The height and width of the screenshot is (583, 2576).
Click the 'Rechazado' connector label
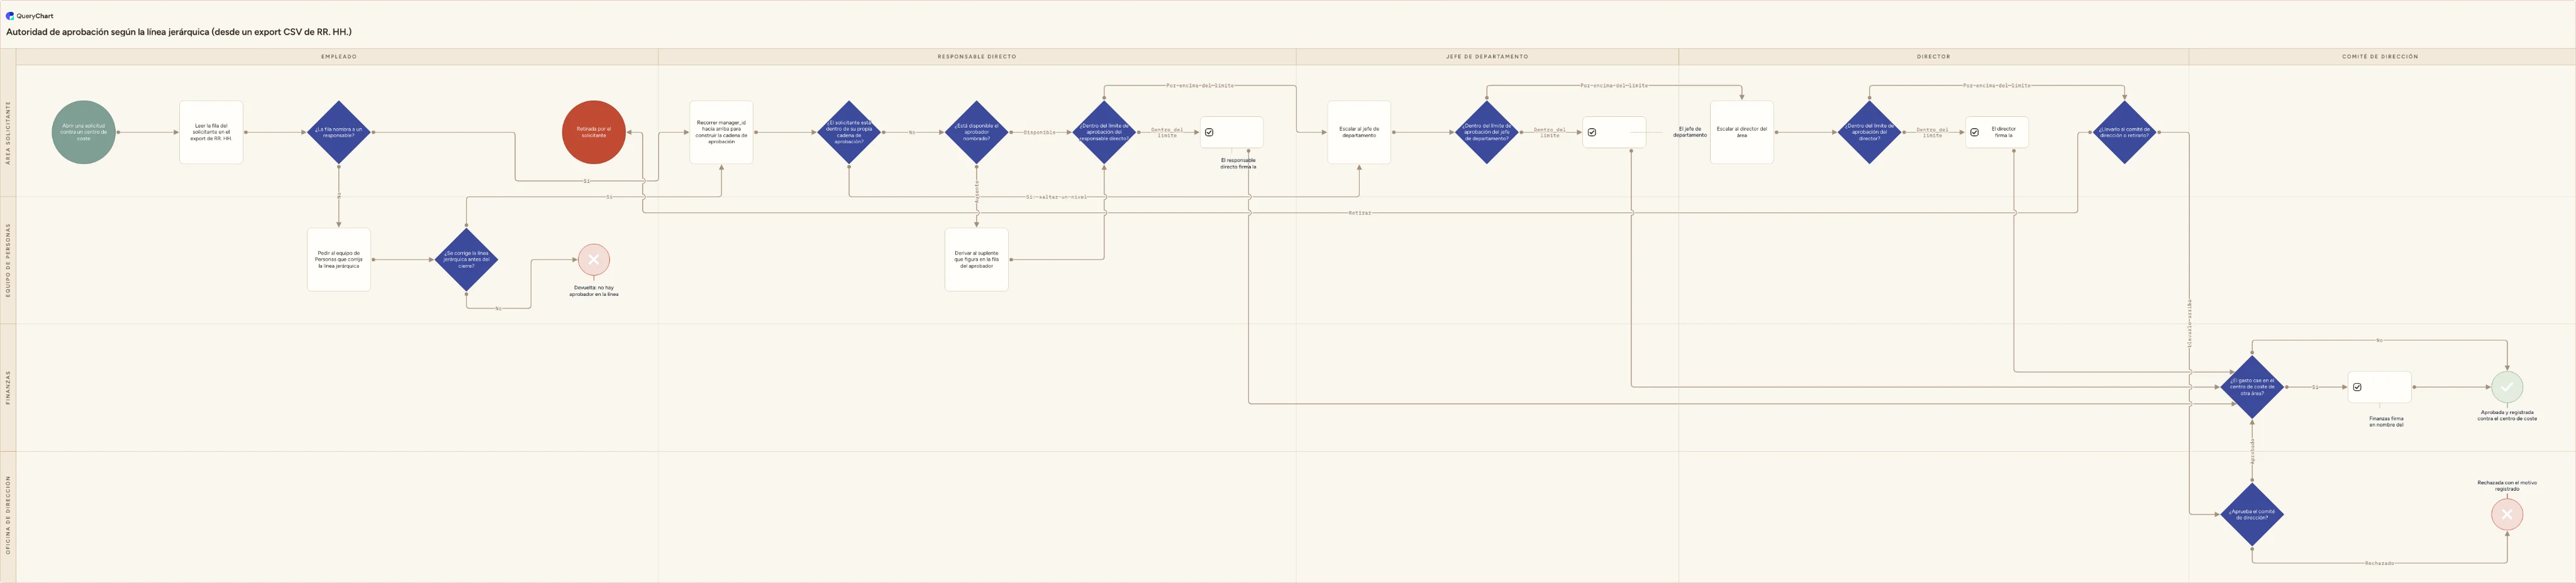(2379, 563)
